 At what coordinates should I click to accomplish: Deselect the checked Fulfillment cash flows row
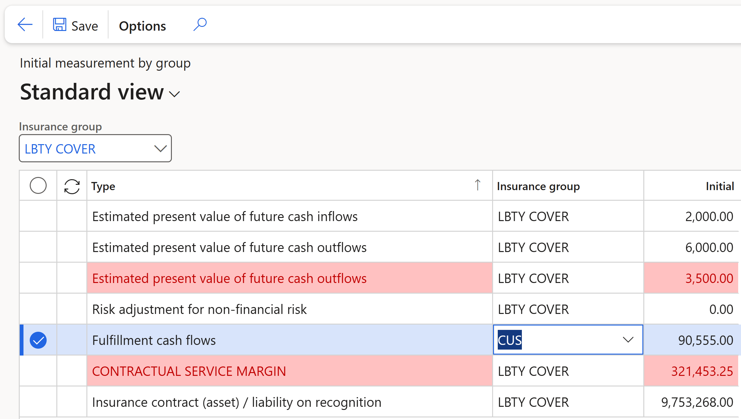pyautogui.click(x=38, y=340)
